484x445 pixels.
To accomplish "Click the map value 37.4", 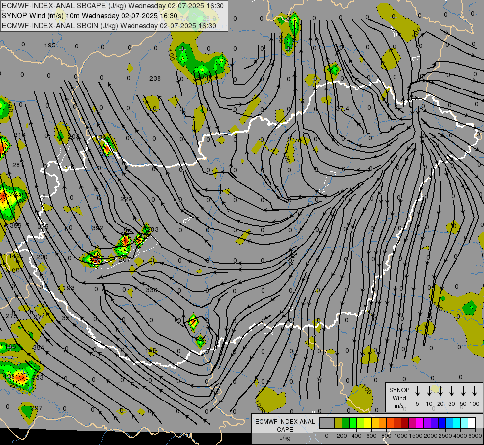I will pos(342,108).
